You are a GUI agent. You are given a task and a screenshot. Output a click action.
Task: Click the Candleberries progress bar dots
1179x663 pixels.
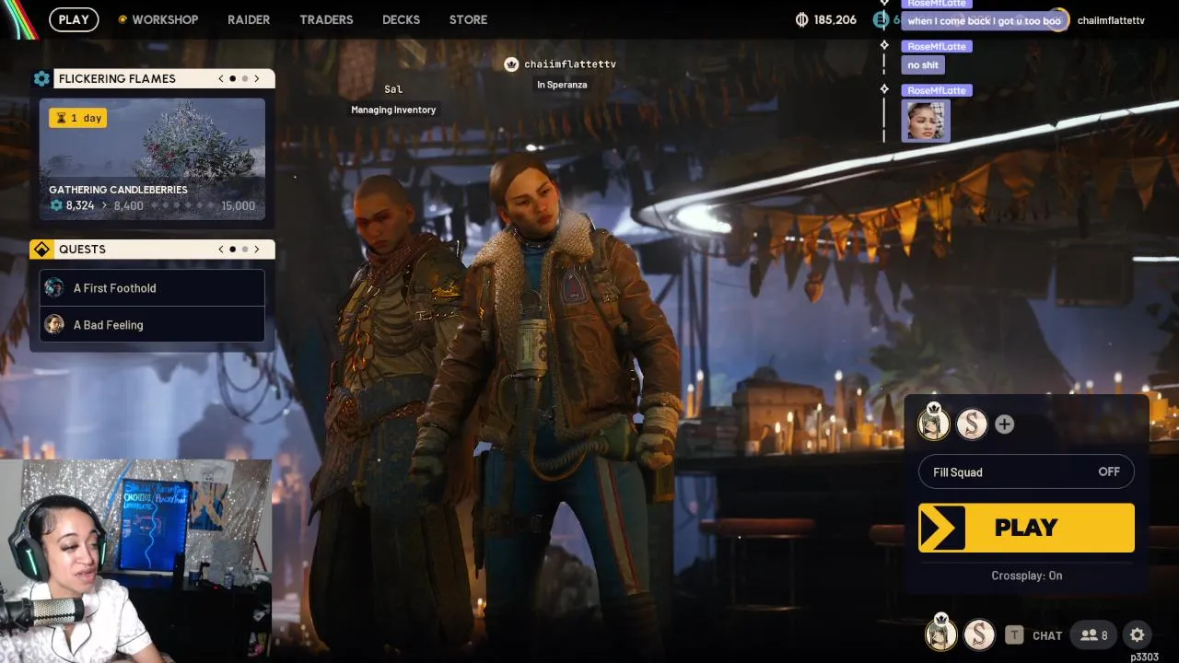[x=181, y=206]
